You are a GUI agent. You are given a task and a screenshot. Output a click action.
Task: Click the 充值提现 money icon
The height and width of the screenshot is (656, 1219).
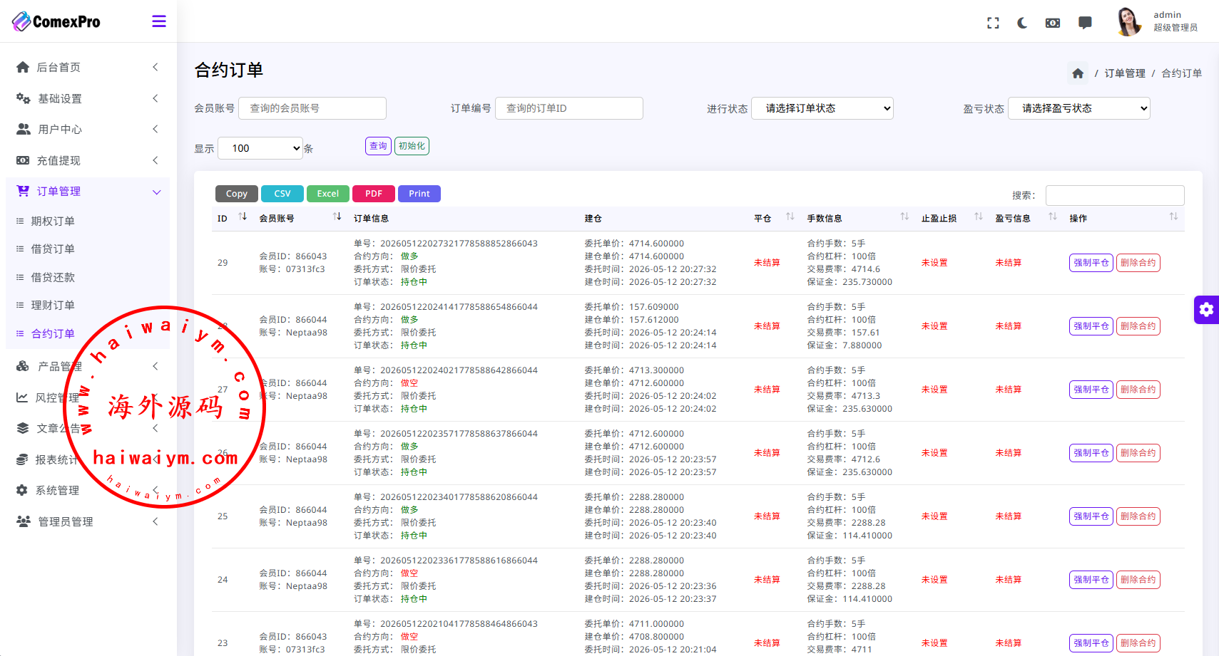23,160
